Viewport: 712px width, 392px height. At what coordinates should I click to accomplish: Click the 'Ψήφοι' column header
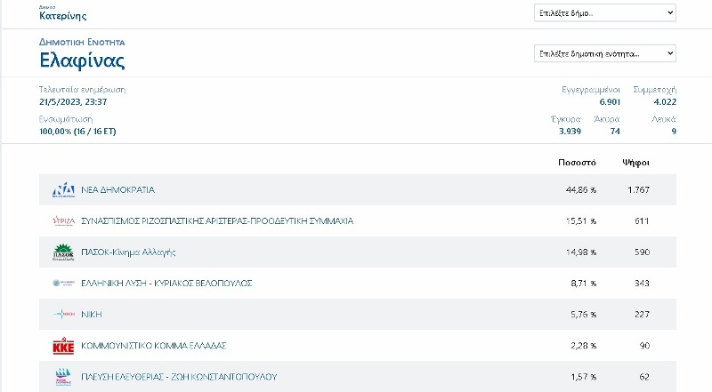(635, 163)
